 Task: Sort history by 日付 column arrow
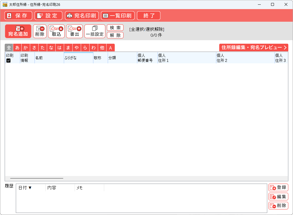pos(30,188)
